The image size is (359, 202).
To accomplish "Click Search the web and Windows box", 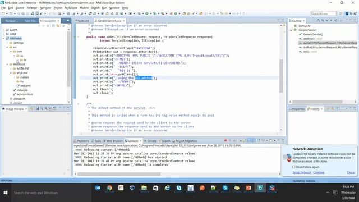I will tap(52, 193).
